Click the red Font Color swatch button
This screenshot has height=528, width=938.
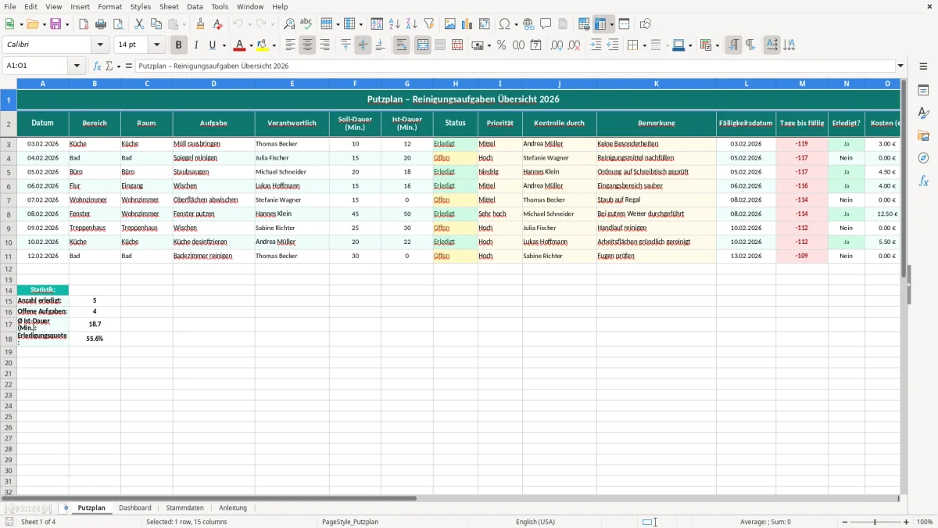click(240, 45)
